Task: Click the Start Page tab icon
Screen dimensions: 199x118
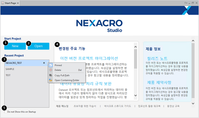Action: point(2,2)
